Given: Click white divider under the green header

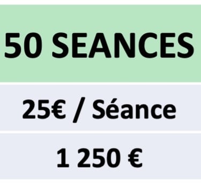Looking at the screenshot, I should click(x=100, y=84).
